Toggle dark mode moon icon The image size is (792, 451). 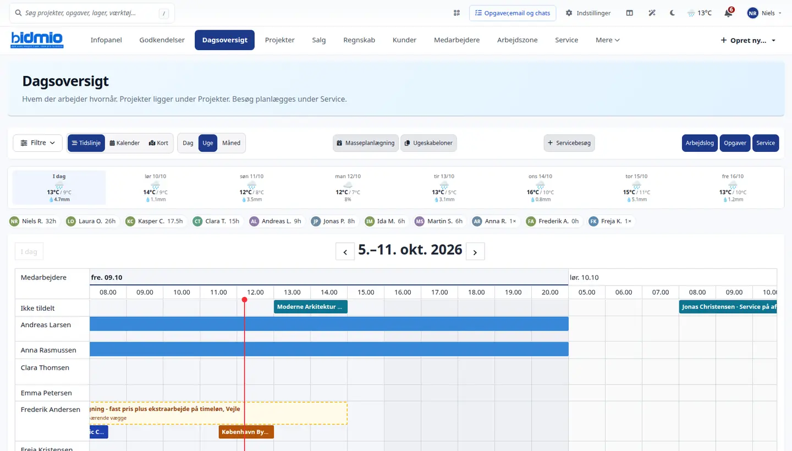pyautogui.click(x=672, y=13)
